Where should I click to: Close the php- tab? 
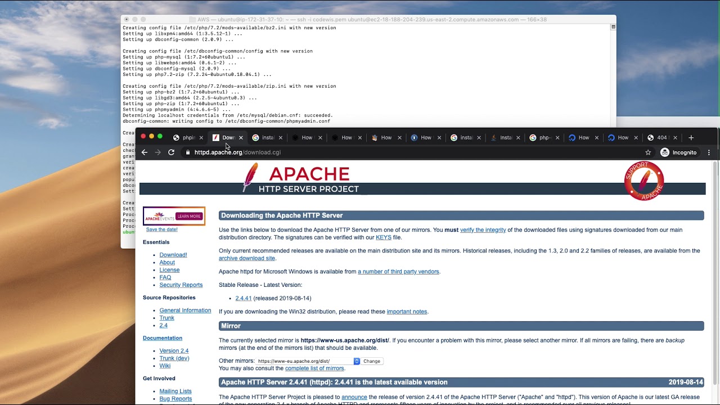click(557, 138)
